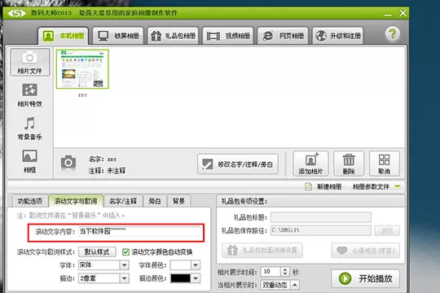Image resolution: width=440 pixels, height=293 pixels.
Task: Open 背景音乐 music note in sidebar
Action: (x=30, y=128)
